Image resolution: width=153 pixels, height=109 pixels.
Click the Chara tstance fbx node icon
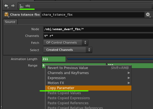(x=6, y=15)
